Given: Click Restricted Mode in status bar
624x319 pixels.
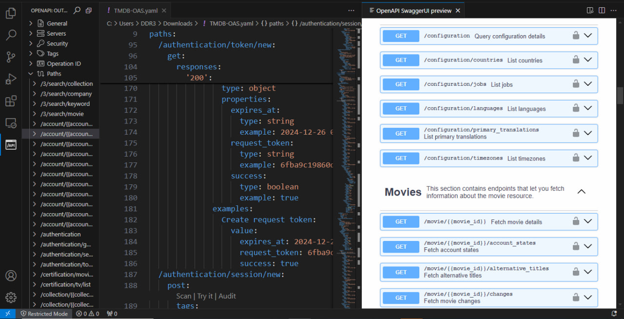Looking at the screenshot, I should point(44,314).
